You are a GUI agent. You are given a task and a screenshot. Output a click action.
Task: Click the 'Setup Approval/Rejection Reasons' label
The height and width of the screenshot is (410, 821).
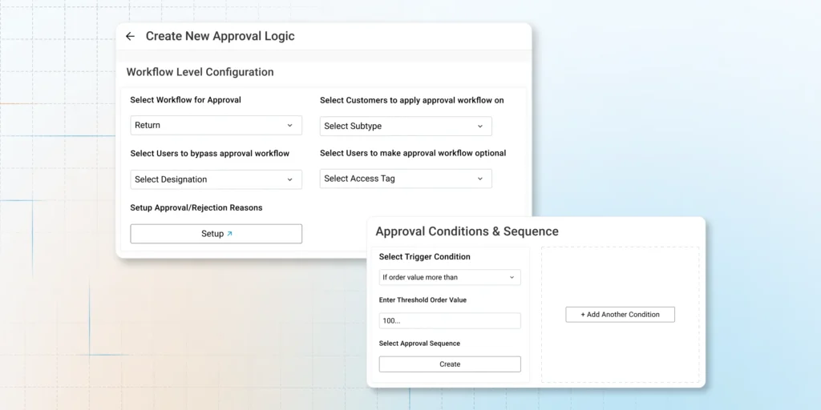(196, 207)
